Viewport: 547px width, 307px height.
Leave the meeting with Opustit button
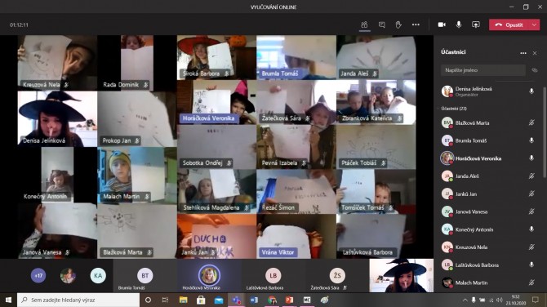click(x=509, y=24)
